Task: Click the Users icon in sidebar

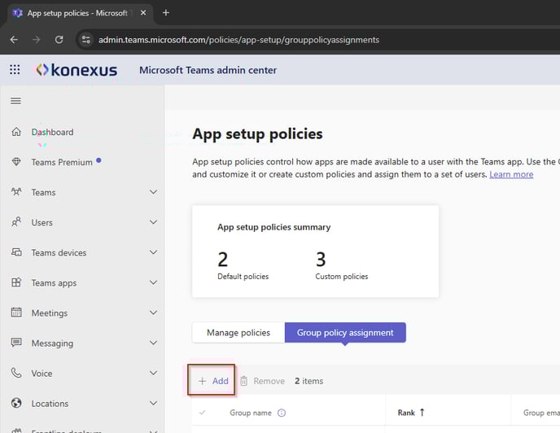Action: [x=16, y=222]
